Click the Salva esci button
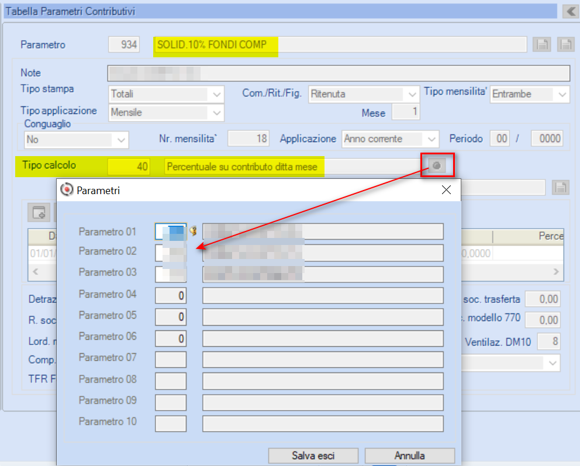Viewport: 580px width, 466px height. [x=313, y=455]
